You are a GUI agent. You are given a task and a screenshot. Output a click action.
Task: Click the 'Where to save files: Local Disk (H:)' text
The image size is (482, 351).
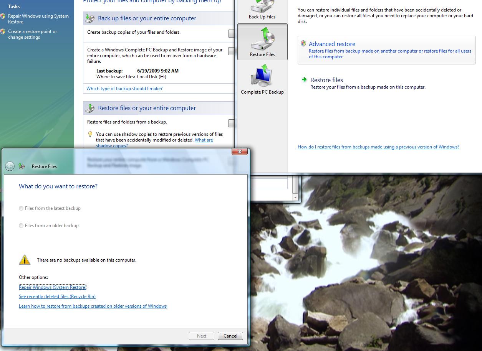coord(131,77)
